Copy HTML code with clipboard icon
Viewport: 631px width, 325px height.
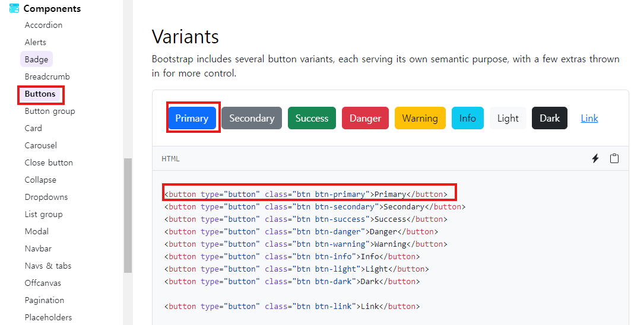coord(614,158)
